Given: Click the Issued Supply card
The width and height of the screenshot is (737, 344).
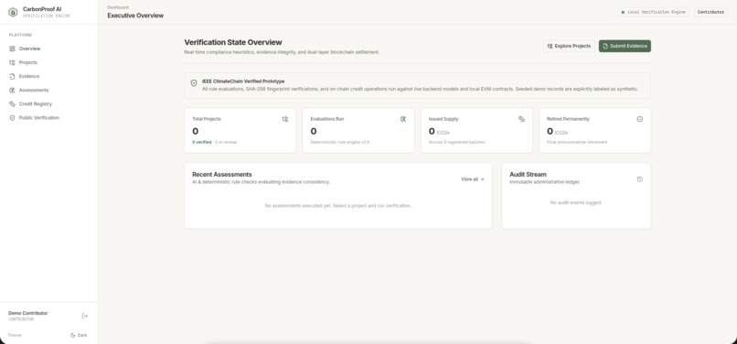Looking at the screenshot, I should click(476, 130).
